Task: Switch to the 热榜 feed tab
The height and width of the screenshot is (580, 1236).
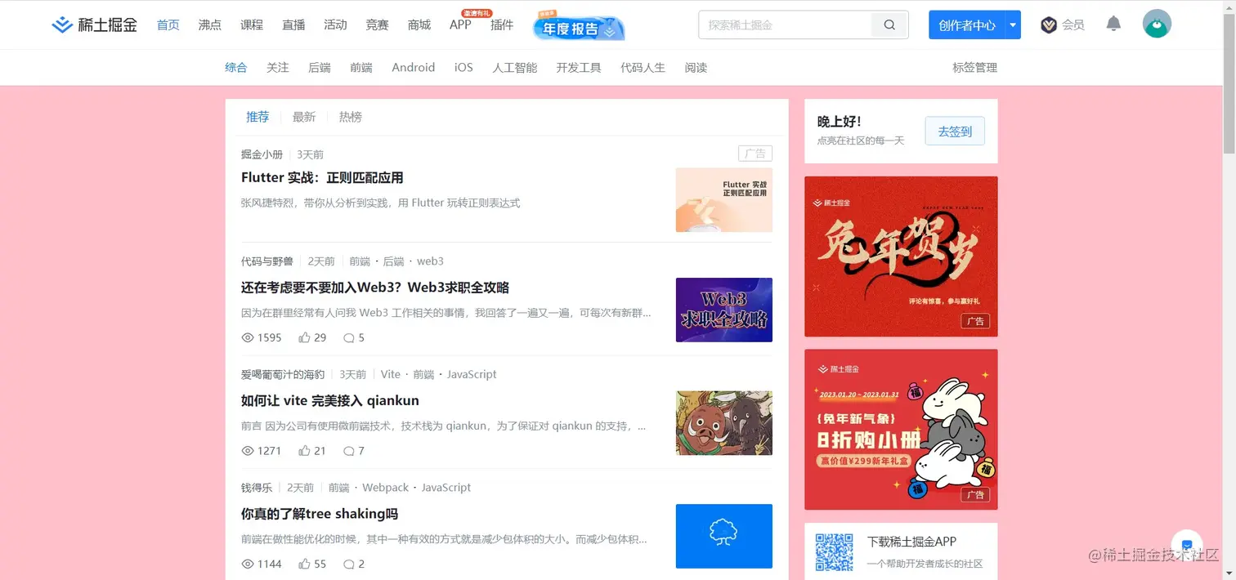Action: pyautogui.click(x=351, y=117)
